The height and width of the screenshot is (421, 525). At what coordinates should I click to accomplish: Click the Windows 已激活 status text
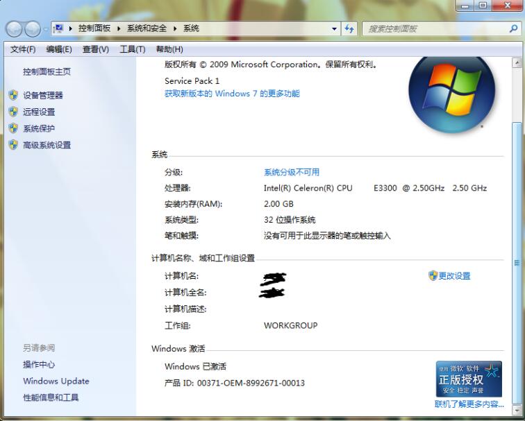click(x=196, y=366)
